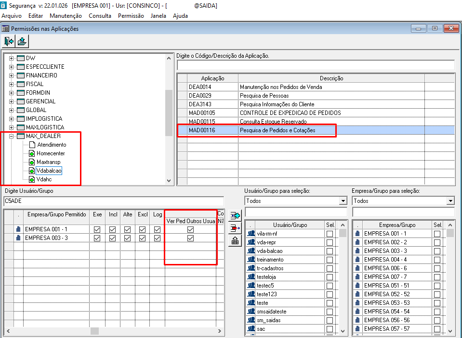Click the Aplicação column header
This screenshot has width=462, height=338.
pos(213,78)
